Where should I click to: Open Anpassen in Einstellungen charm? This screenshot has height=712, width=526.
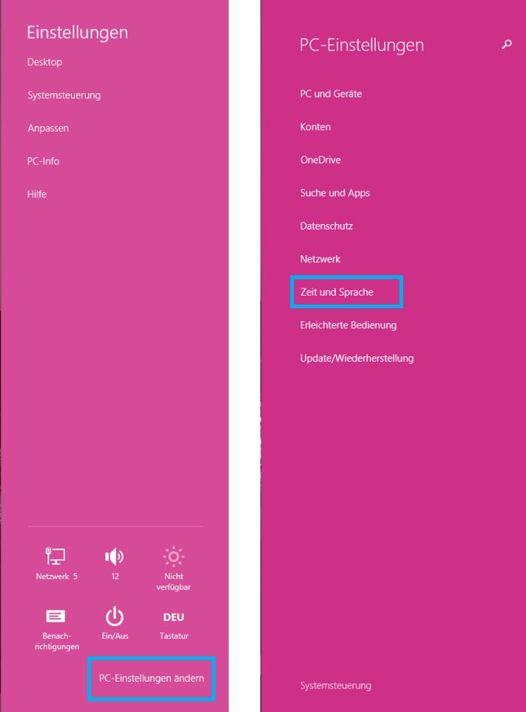click(48, 128)
